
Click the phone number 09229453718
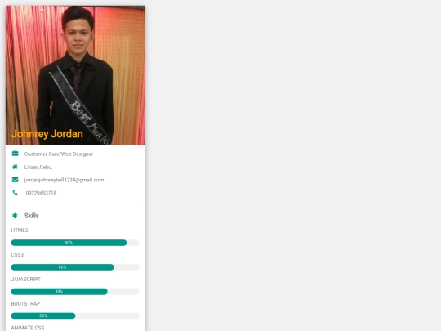click(x=41, y=193)
